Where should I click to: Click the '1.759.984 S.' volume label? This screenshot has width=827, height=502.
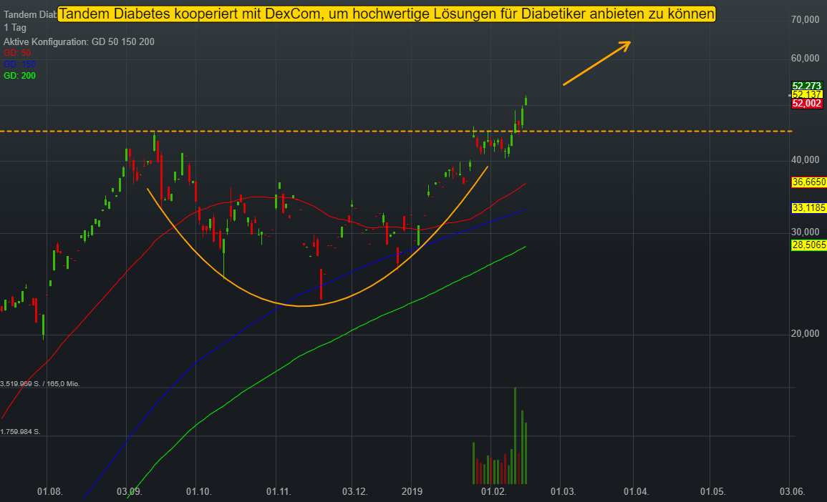(x=20, y=432)
